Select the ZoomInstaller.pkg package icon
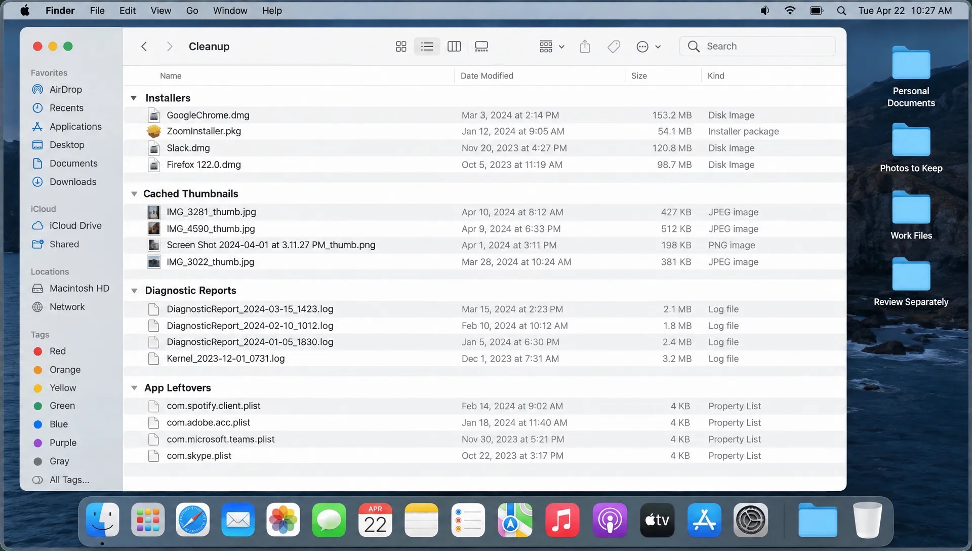This screenshot has width=972, height=551. tap(154, 131)
